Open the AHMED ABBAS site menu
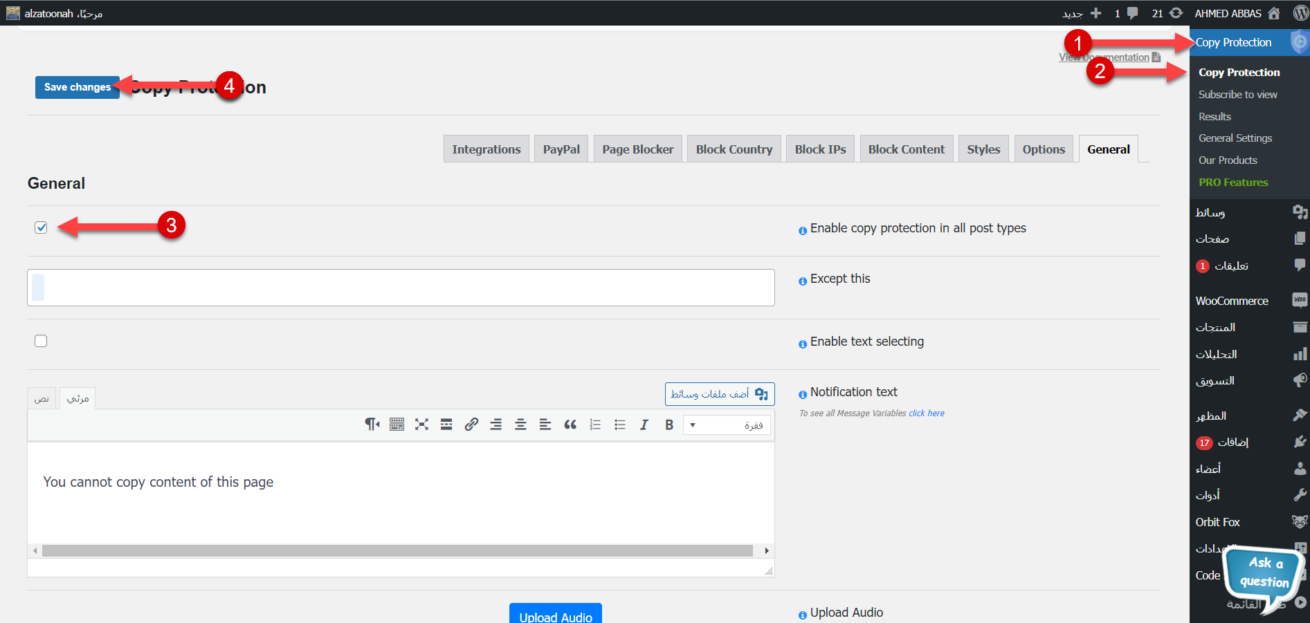This screenshot has width=1310, height=623. point(1228,13)
